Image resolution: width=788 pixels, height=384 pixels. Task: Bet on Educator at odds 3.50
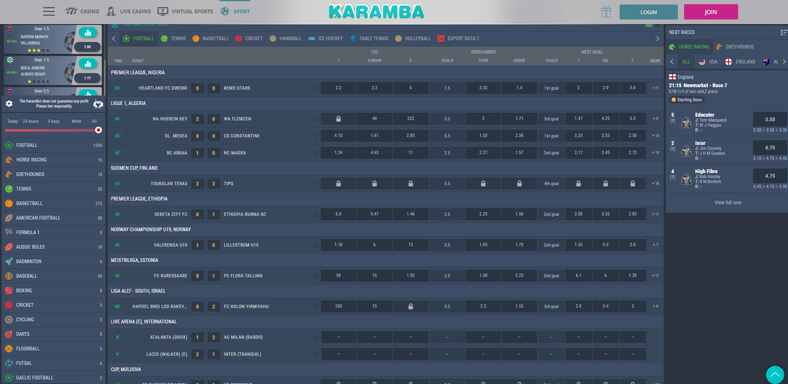[x=770, y=120]
